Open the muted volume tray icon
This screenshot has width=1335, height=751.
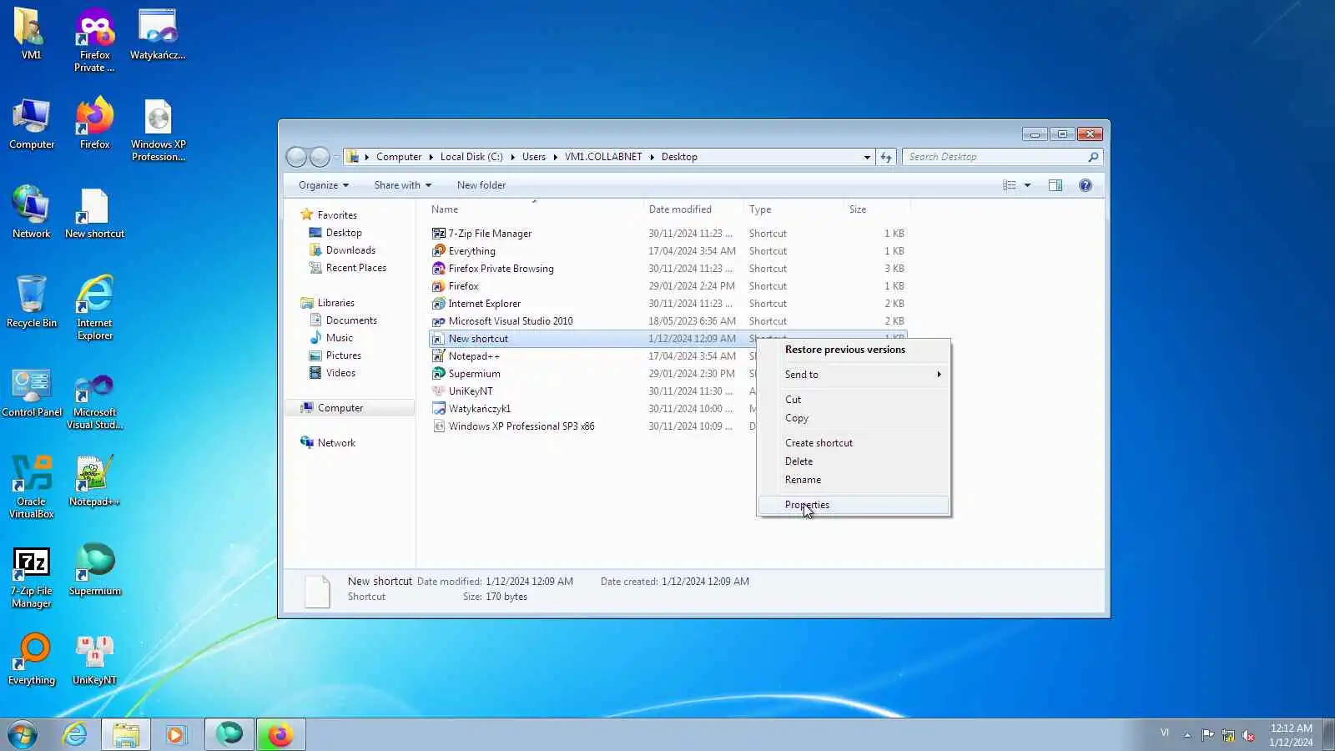click(x=1249, y=735)
